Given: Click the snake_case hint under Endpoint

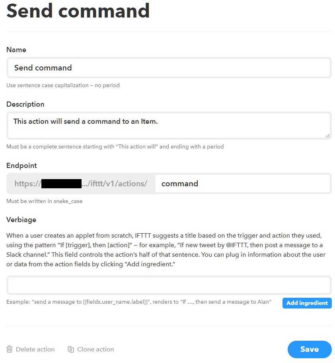Looking at the screenshot, I should 45,201.
